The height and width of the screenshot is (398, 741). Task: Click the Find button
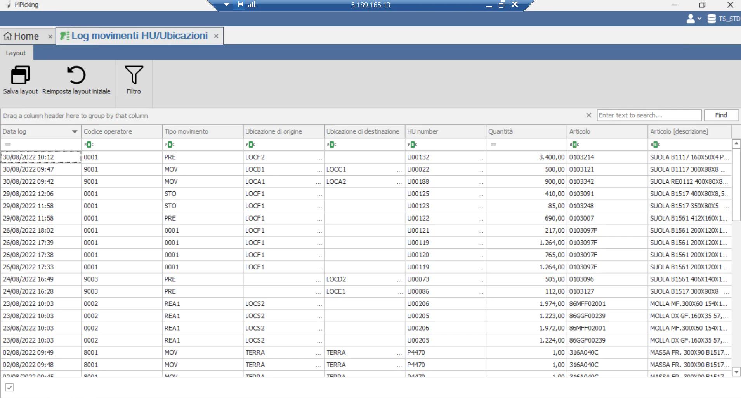coord(721,115)
